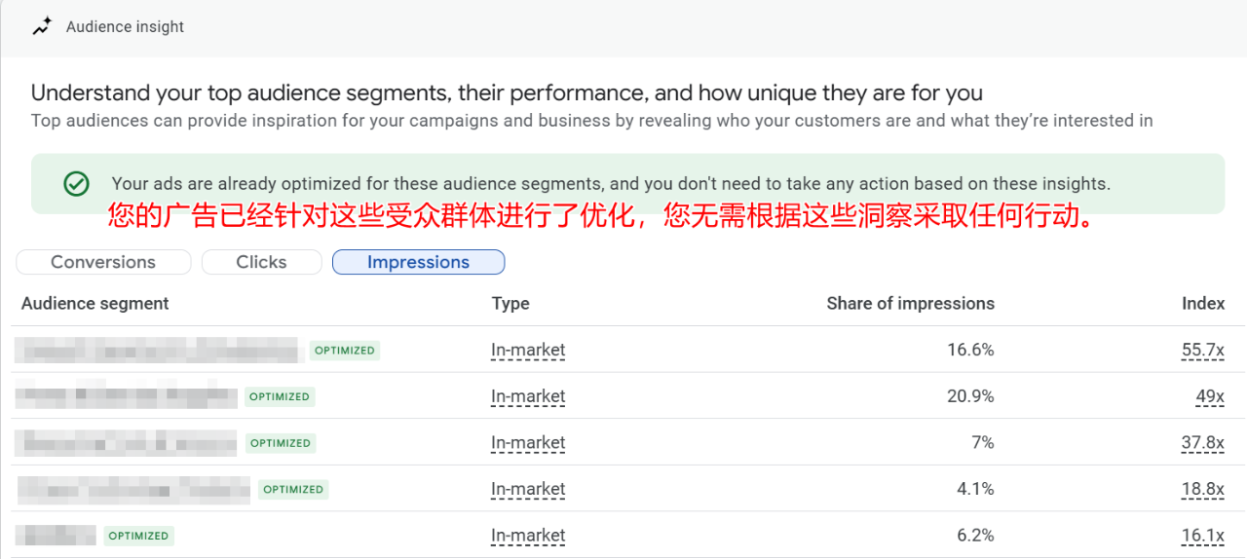The image size is (1247, 559).
Task: Click the 49x index value
Action: (x=1209, y=396)
